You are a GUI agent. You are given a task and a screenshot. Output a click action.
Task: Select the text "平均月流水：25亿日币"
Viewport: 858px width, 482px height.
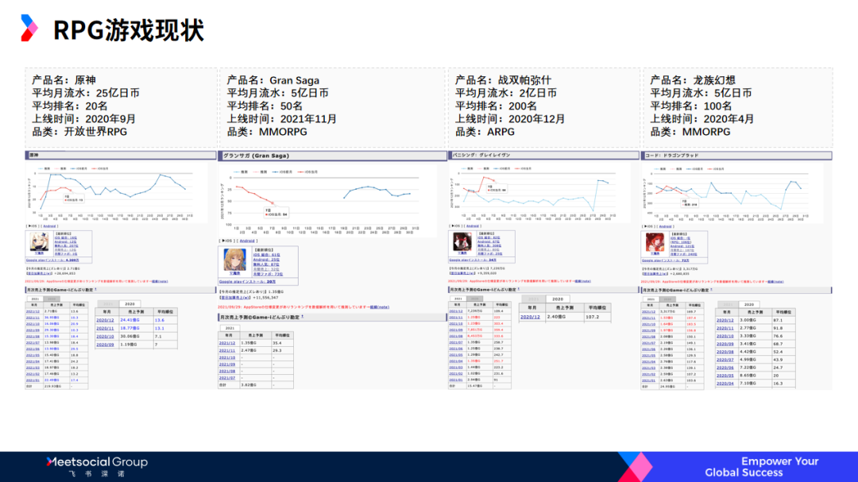pos(85,93)
